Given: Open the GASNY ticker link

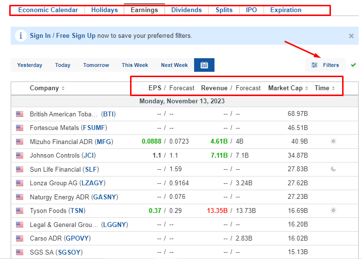Looking at the screenshot, I should (105, 197).
